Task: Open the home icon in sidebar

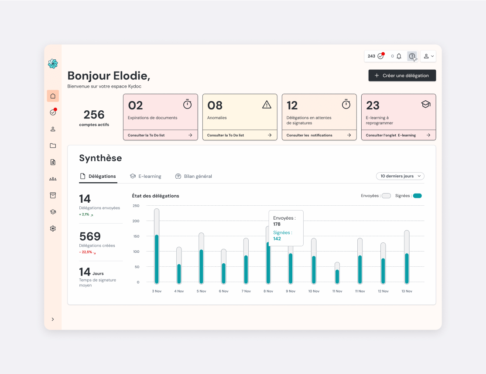Action: (53, 96)
